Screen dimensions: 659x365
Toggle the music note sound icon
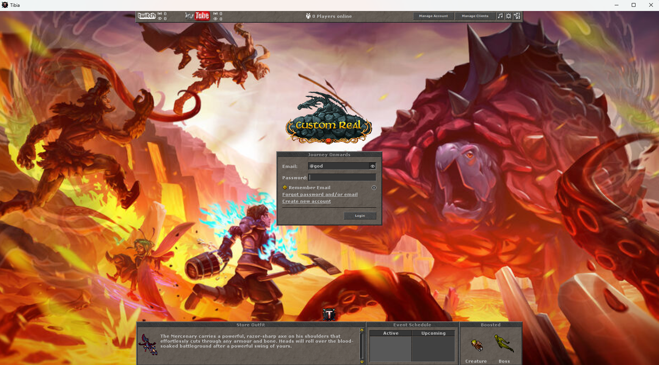[x=500, y=16]
